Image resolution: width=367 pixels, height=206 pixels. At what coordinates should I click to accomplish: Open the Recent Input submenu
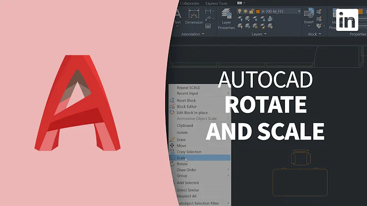[200, 93]
